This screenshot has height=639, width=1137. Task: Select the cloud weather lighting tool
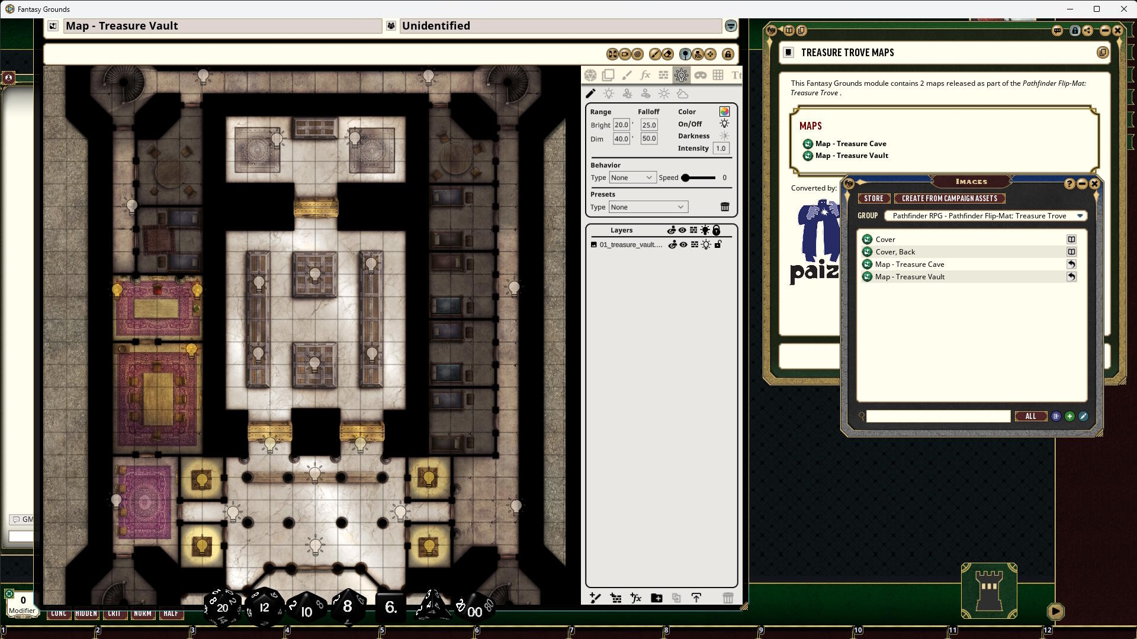pyautogui.click(x=682, y=93)
